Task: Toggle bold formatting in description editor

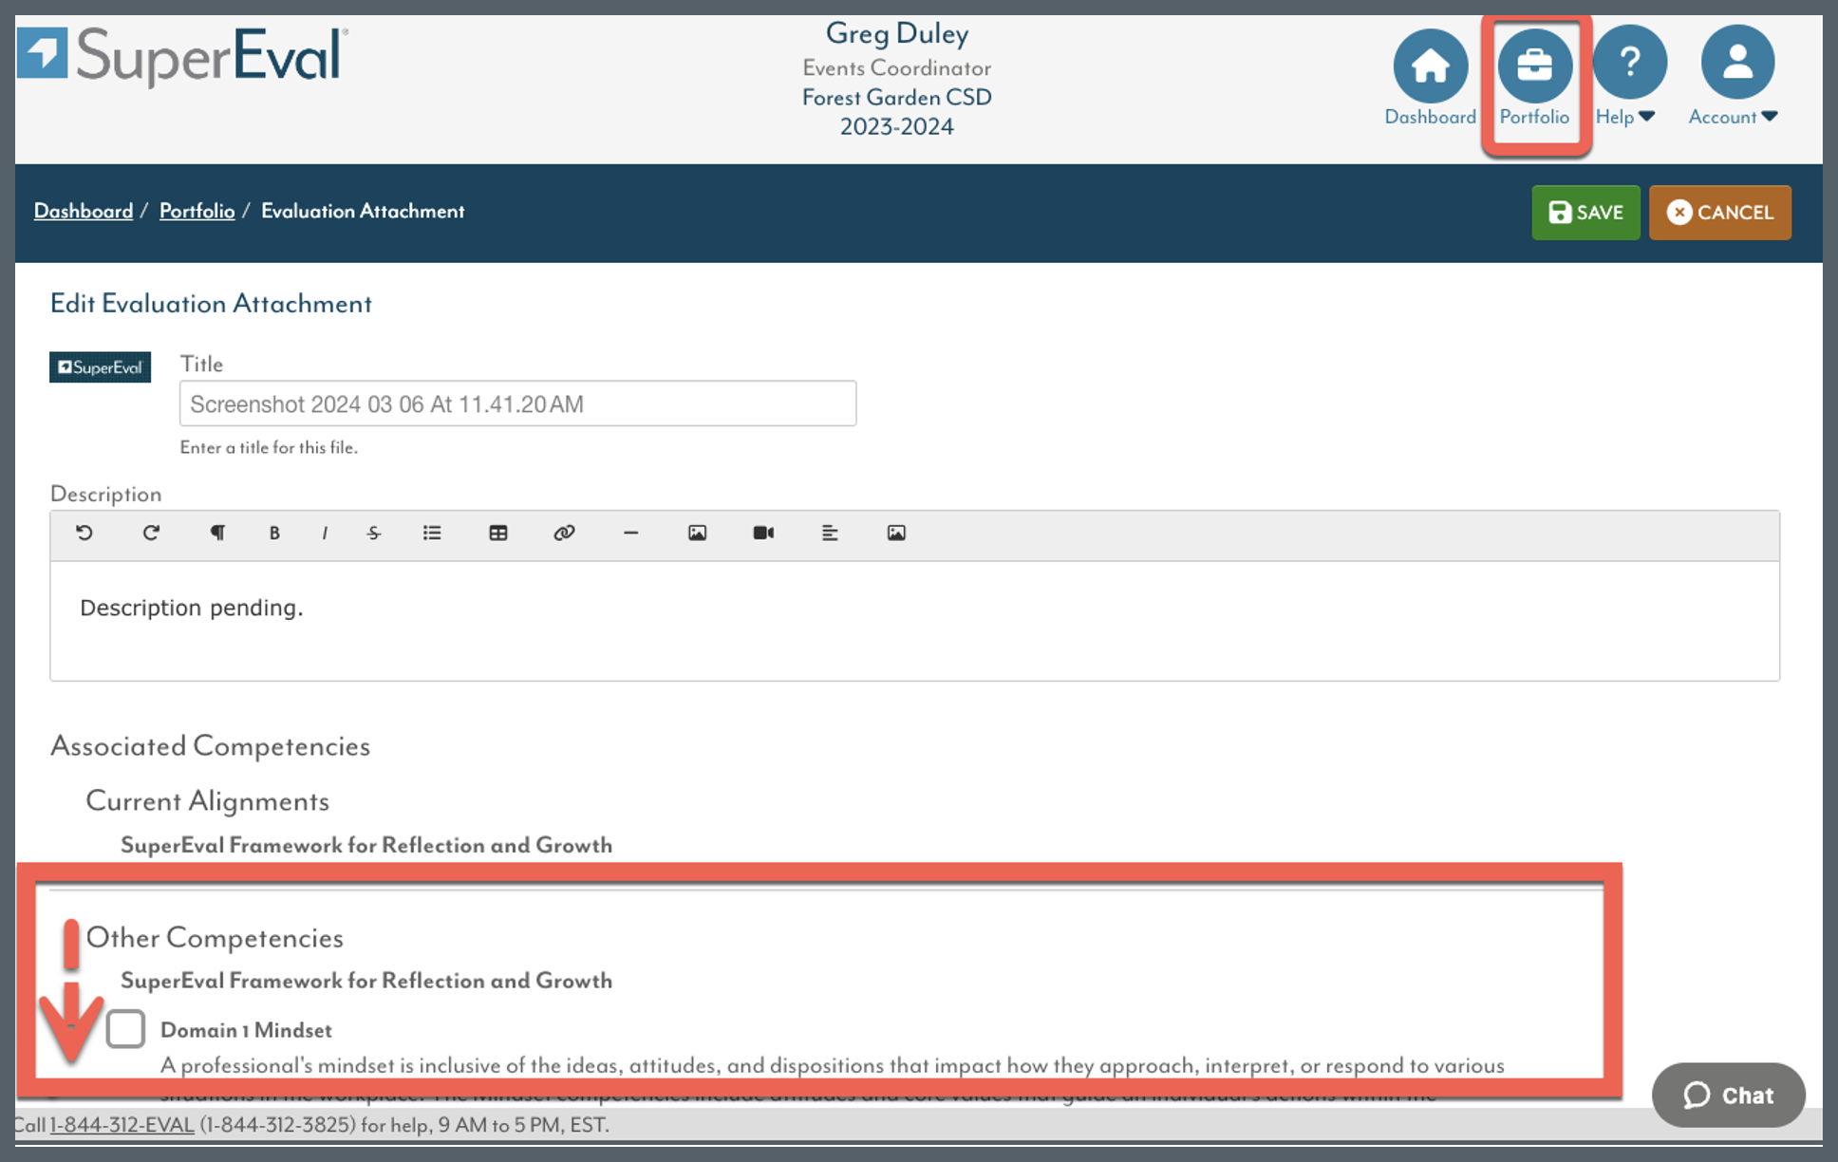Action: [x=274, y=533]
